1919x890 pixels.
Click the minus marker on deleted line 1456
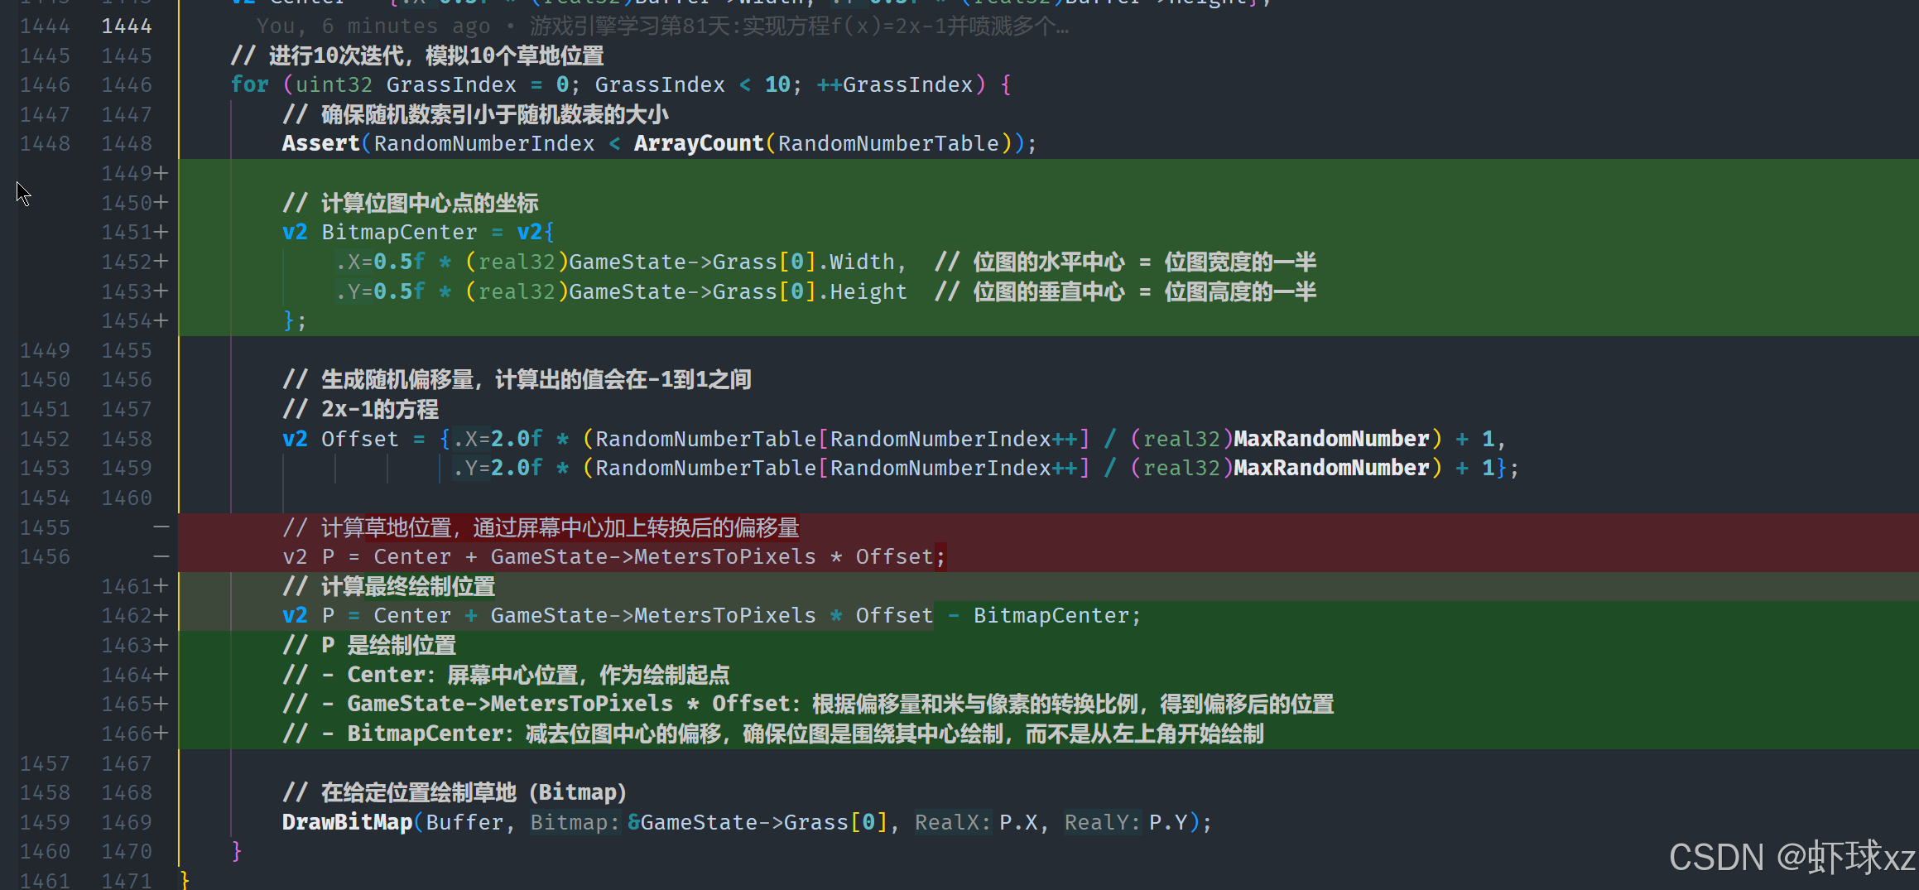pos(161,556)
